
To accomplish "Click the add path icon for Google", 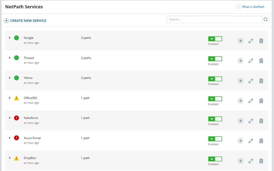I will click(240, 41).
